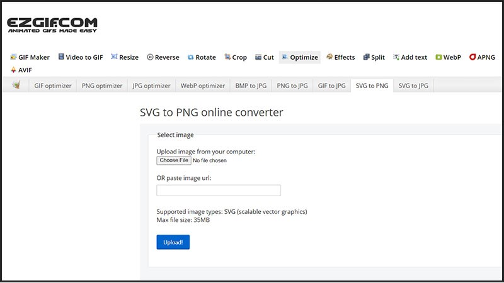Open the Crop text link
Screen dimensions: 504x283
[239, 57]
